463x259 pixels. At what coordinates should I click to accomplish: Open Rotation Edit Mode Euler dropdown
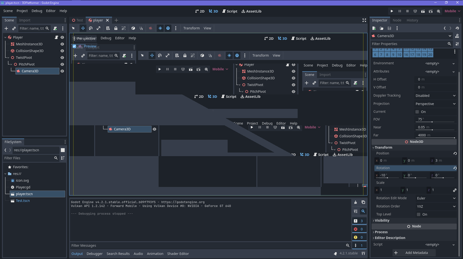point(436,198)
